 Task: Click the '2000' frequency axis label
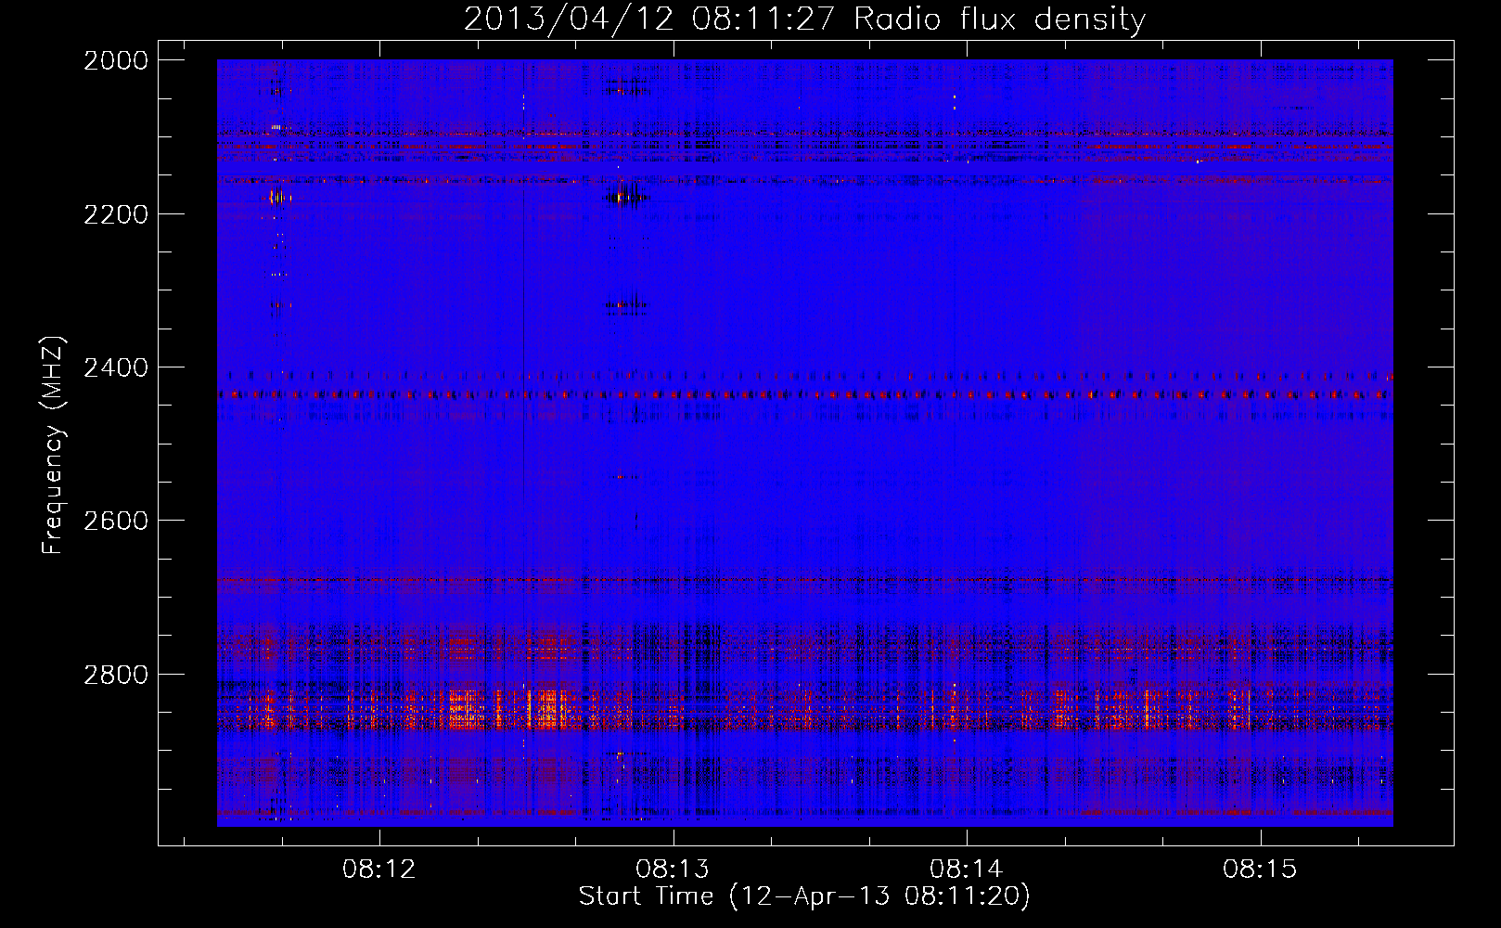point(116,60)
